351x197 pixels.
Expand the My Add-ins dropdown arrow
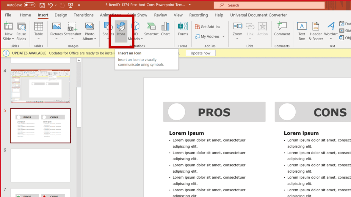[223, 36]
